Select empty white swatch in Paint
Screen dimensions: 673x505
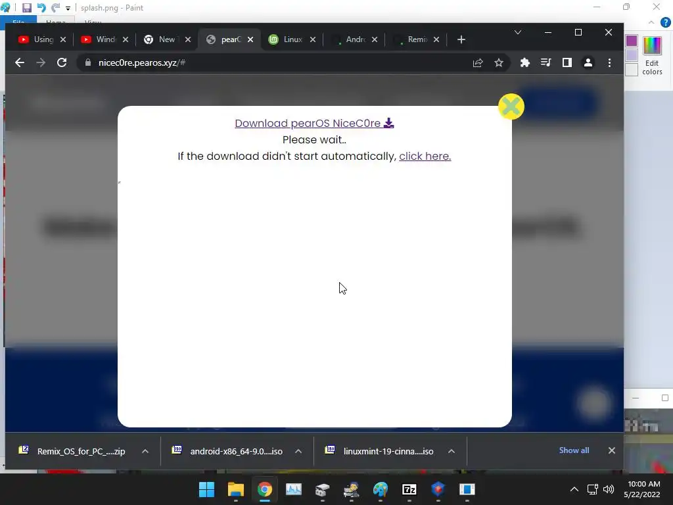pos(632,70)
